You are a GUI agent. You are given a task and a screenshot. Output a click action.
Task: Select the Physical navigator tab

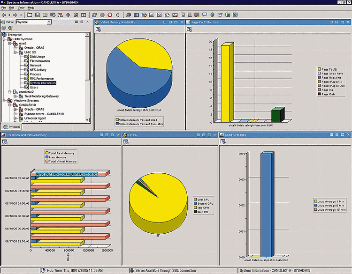[11, 127]
